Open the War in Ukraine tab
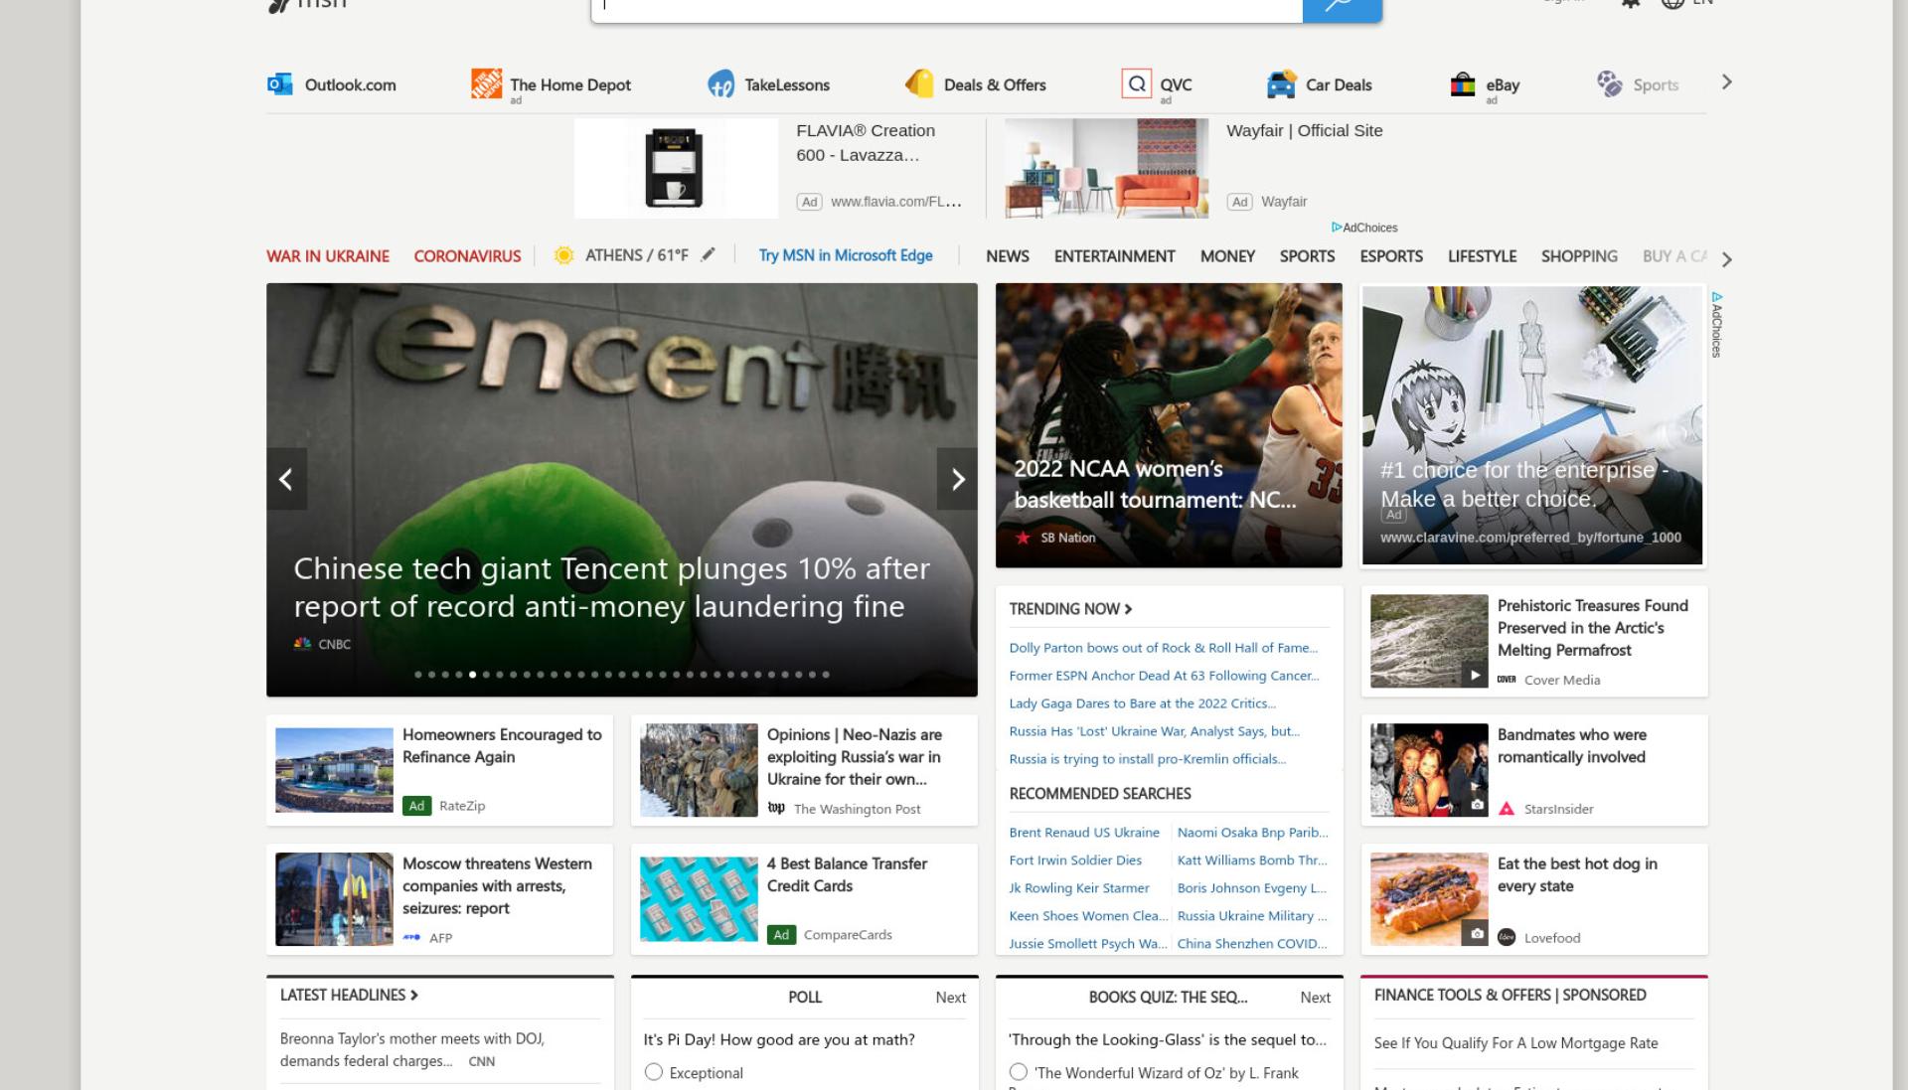The width and height of the screenshot is (1908, 1090). click(x=328, y=256)
